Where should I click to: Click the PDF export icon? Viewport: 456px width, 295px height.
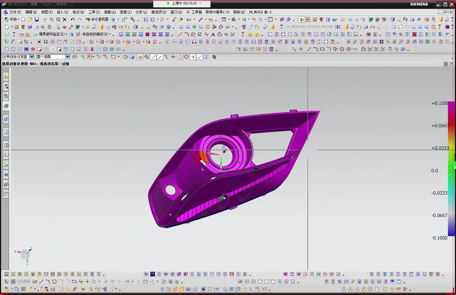coord(398,289)
